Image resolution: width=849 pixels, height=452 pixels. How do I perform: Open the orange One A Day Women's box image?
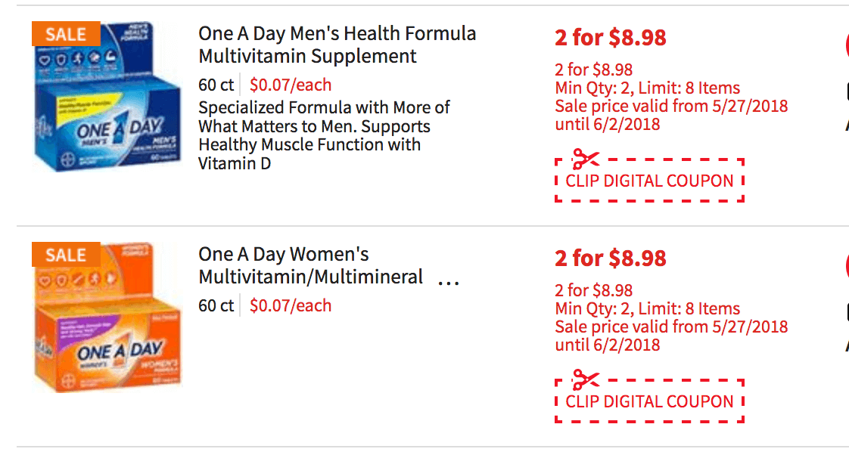point(107,317)
